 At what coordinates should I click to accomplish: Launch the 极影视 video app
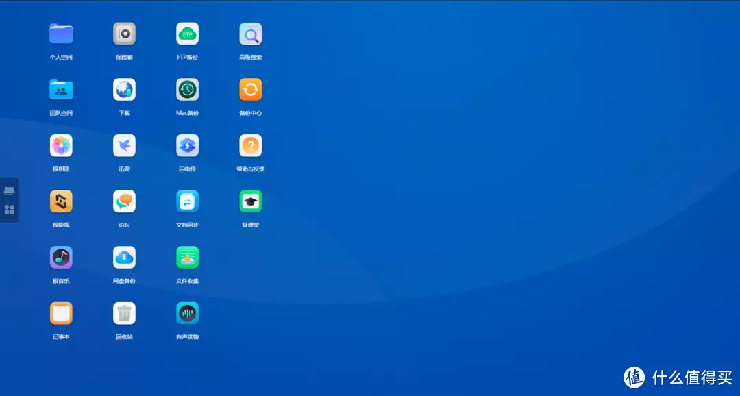pyautogui.click(x=61, y=201)
